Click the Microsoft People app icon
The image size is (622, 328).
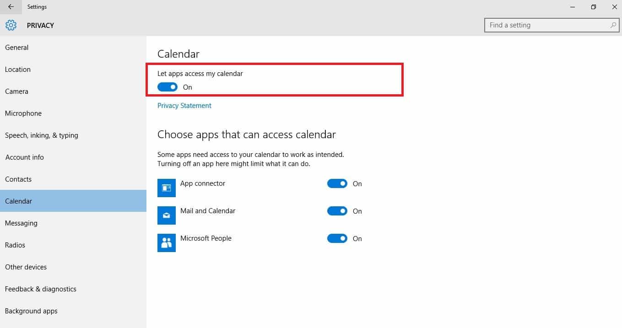(x=167, y=242)
